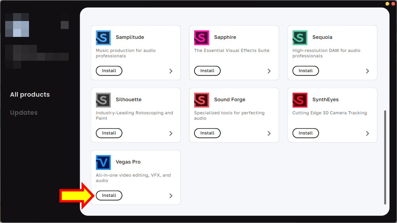The width and height of the screenshot is (397, 223).
Task: Show Silhouette details using the chevron
Action: pos(171,133)
